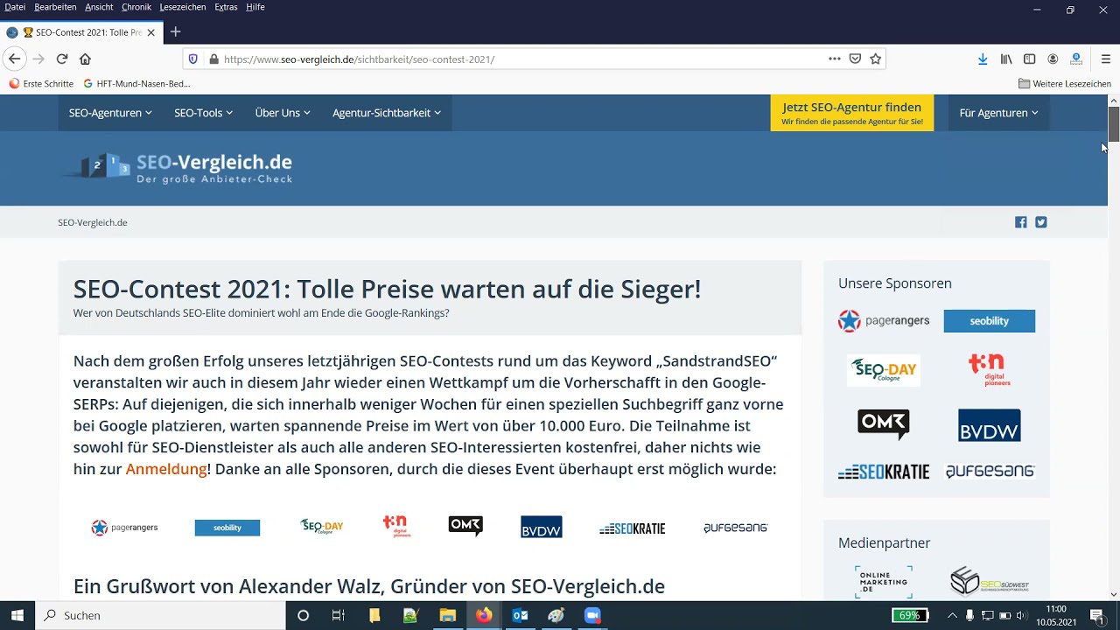Open the downloads arrow icon
The width and height of the screenshot is (1120, 630).
(983, 59)
